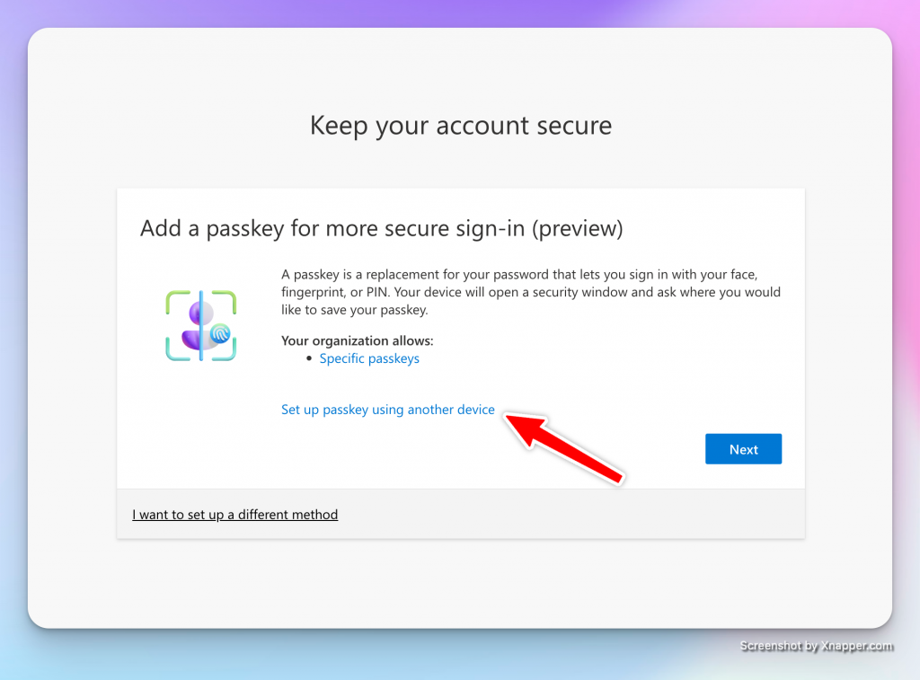Click the blank grey footer area beside the different-method link
This screenshot has height=680, width=920.
[575, 515]
